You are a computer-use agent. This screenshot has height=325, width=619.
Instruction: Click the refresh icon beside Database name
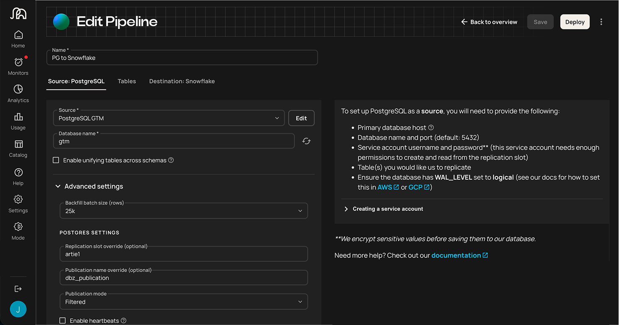point(306,142)
